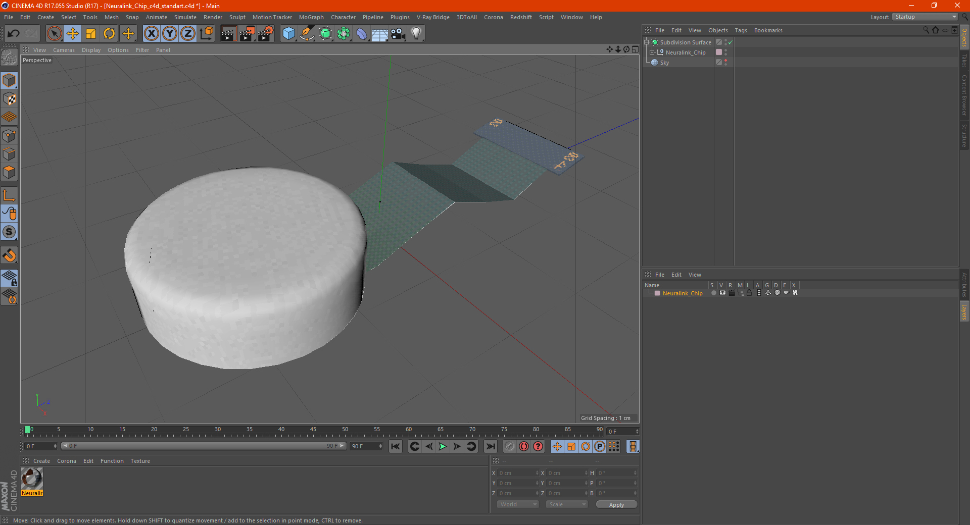Image resolution: width=970 pixels, height=525 pixels.
Task: Click X position input field
Action: coord(518,473)
